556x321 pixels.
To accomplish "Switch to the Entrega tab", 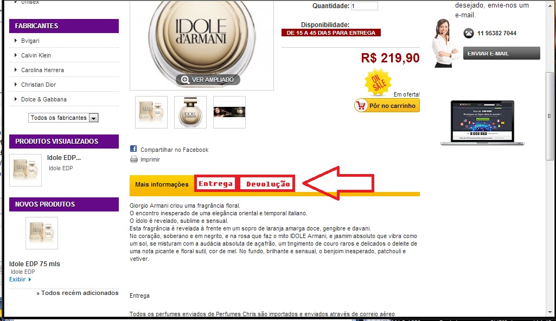I will click(x=215, y=183).
